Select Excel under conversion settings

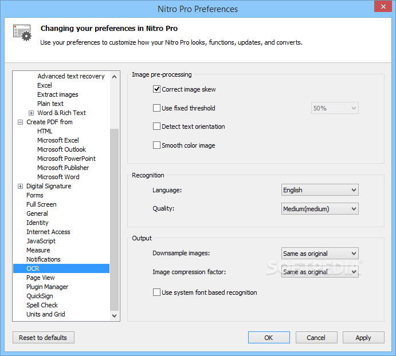pos(45,85)
